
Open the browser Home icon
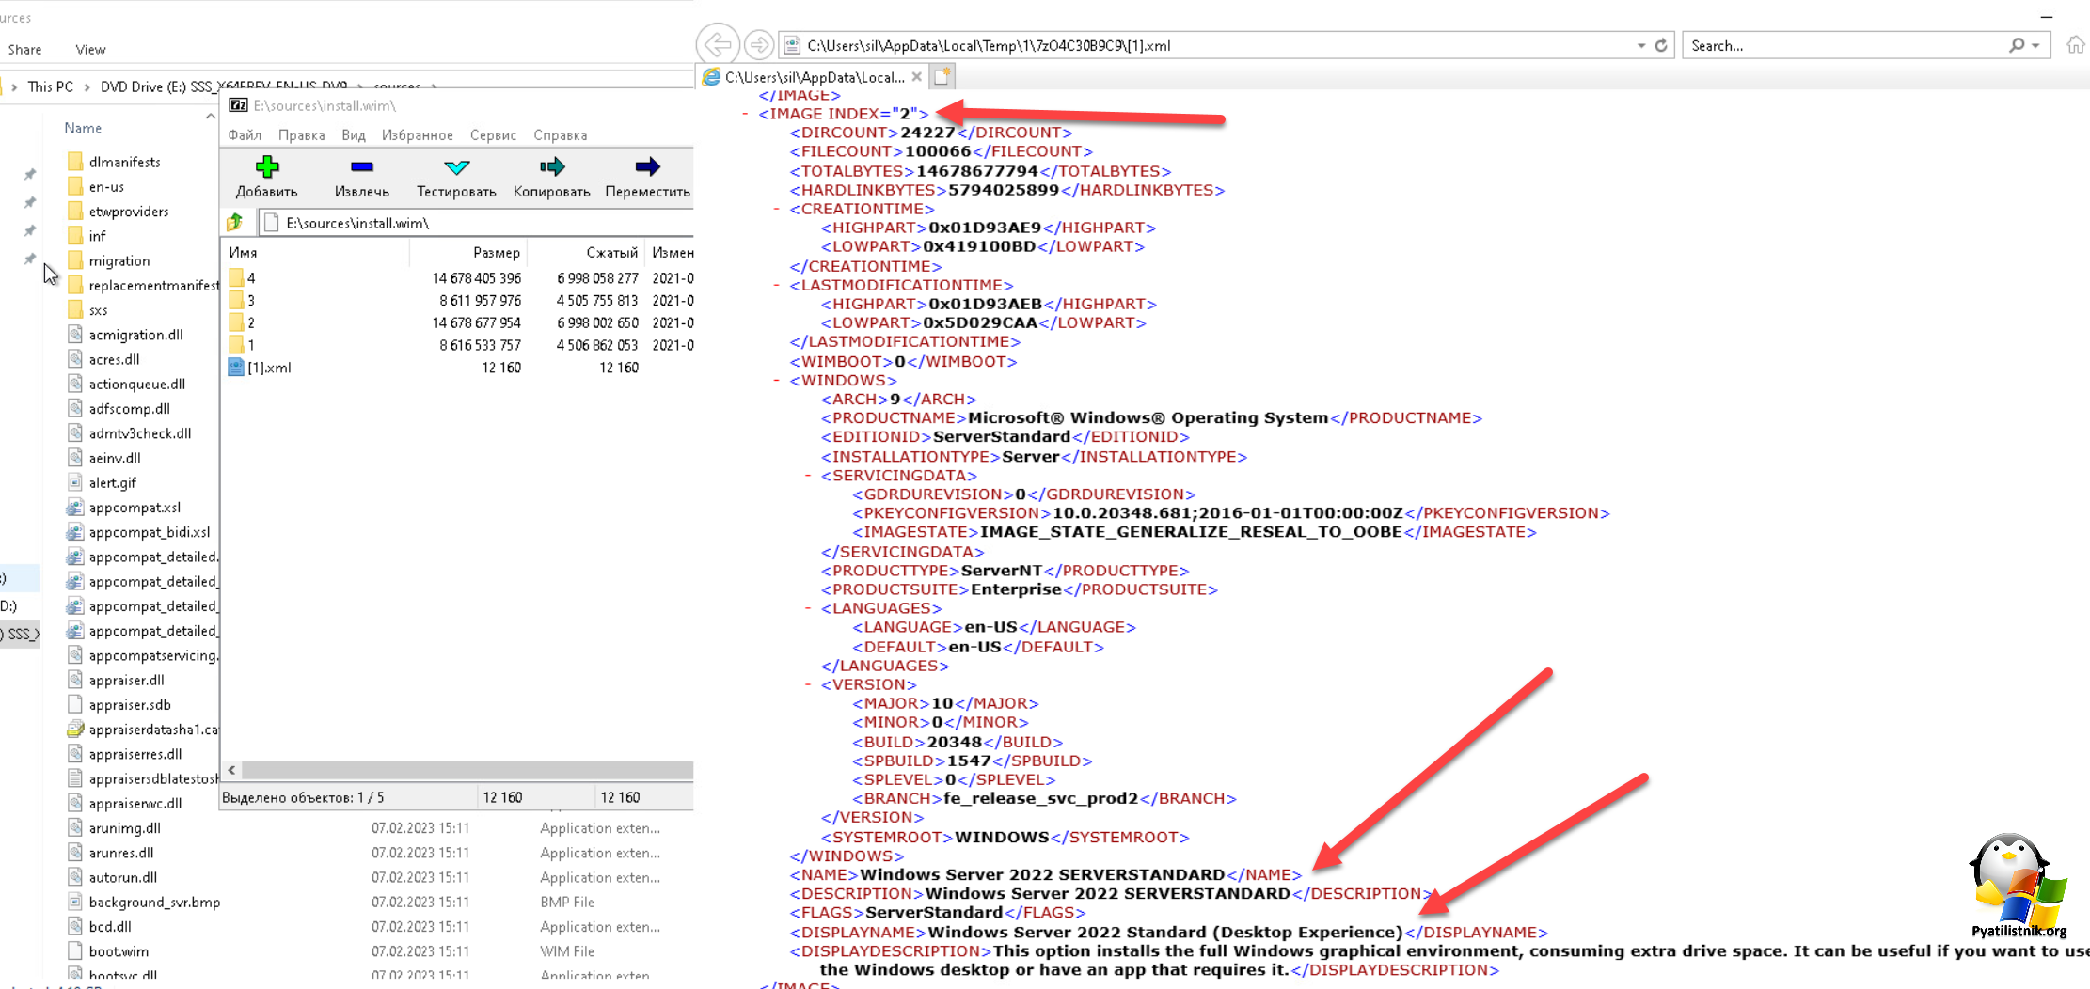[x=2076, y=44]
